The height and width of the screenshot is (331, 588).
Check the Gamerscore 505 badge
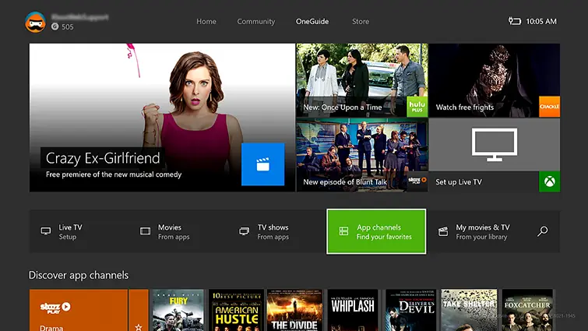[x=62, y=26]
